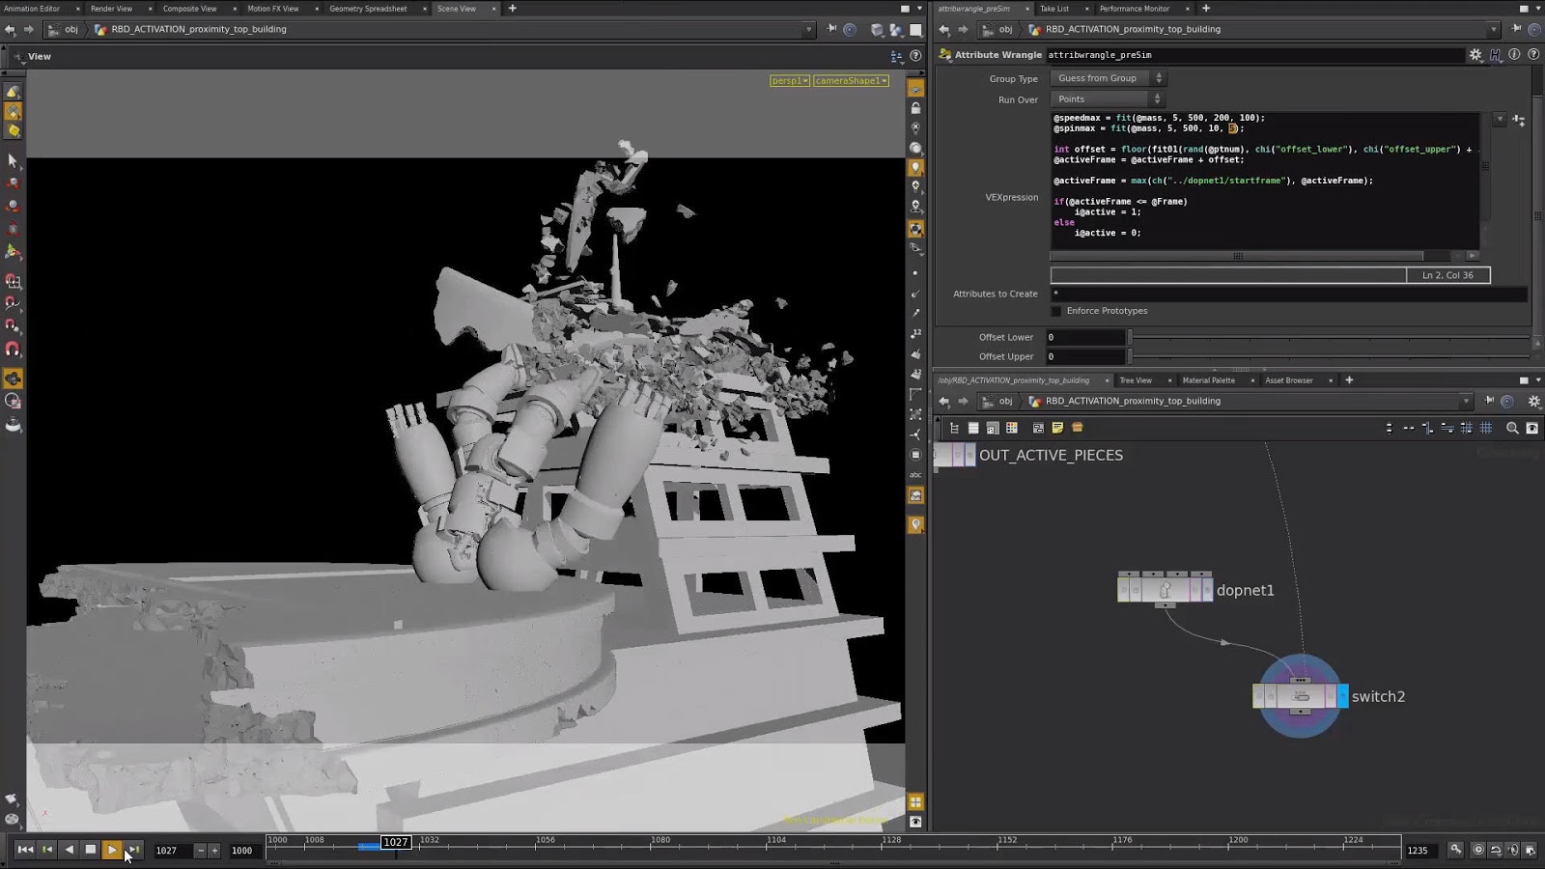Open the Material Palette tab
The image size is (1545, 869).
tap(1208, 380)
